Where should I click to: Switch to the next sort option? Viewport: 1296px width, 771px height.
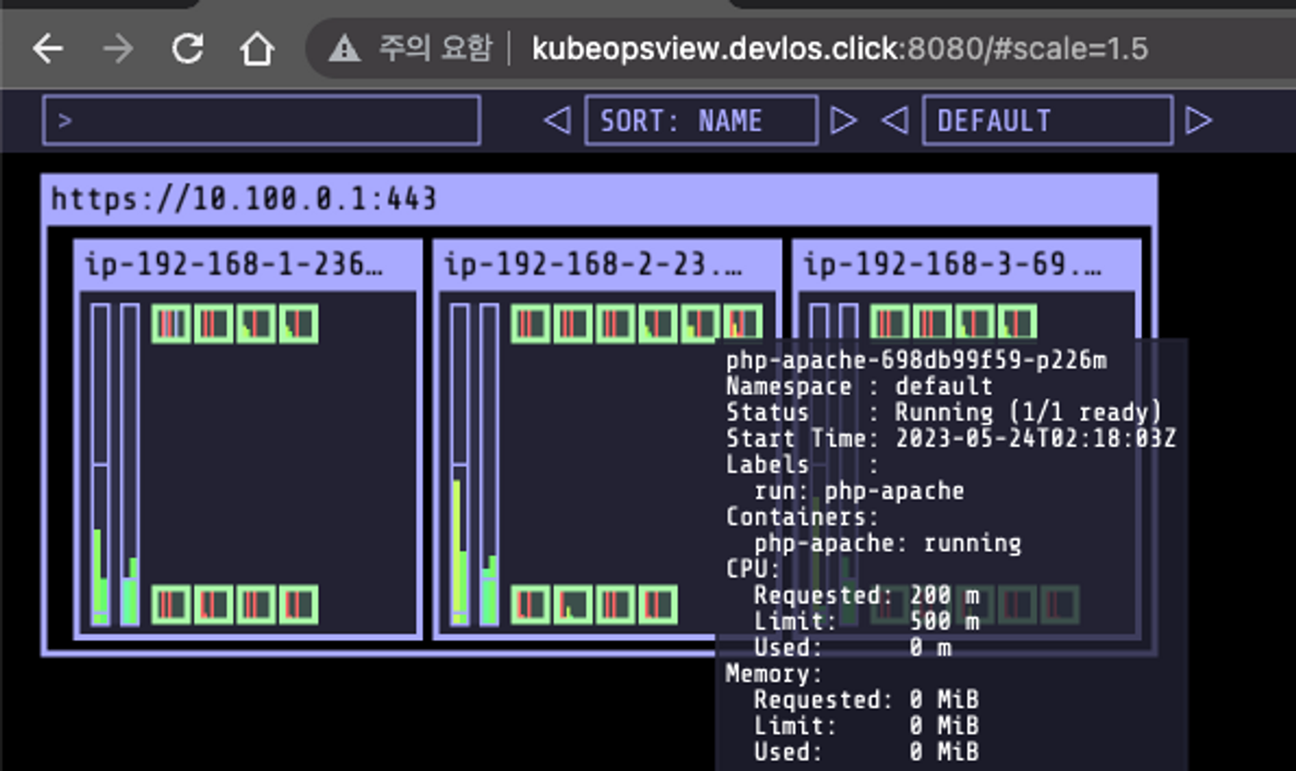843,121
